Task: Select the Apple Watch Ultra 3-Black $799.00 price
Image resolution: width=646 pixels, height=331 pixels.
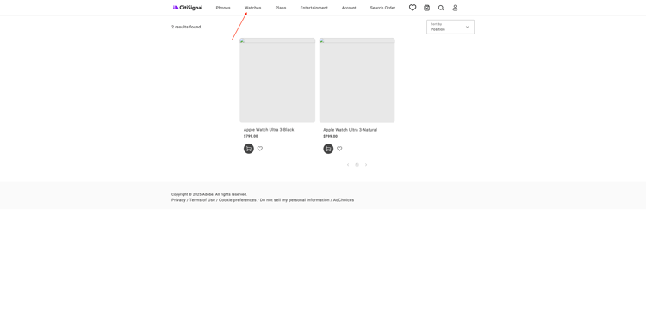Action: [x=251, y=136]
